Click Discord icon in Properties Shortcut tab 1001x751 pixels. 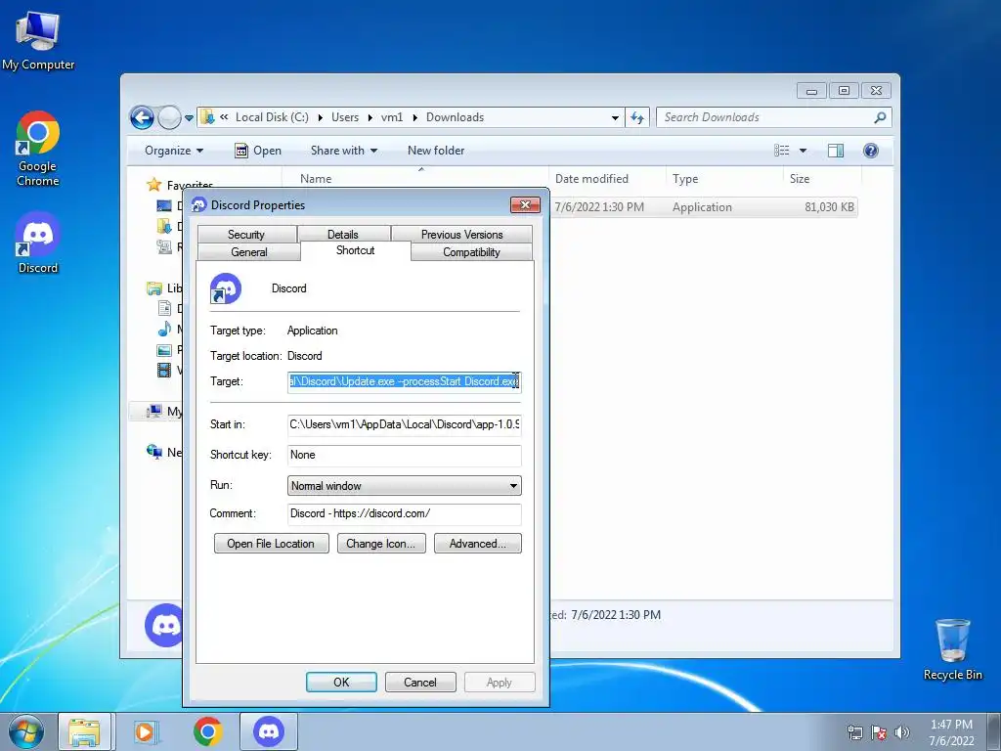[x=226, y=288]
